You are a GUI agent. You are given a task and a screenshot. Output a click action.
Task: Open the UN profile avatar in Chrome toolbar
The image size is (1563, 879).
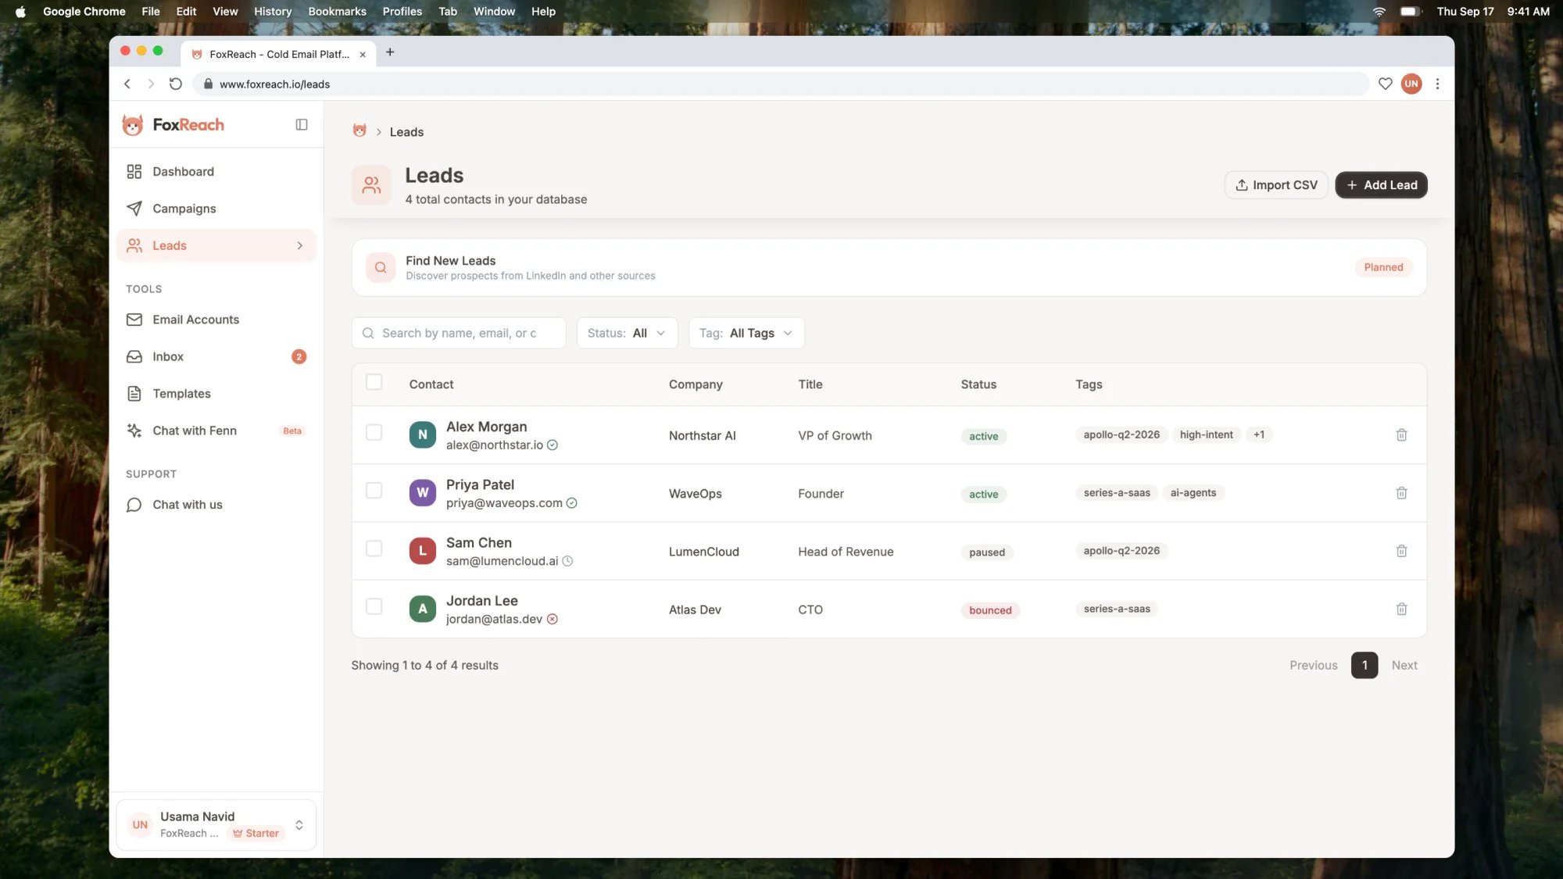(x=1411, y=84)
